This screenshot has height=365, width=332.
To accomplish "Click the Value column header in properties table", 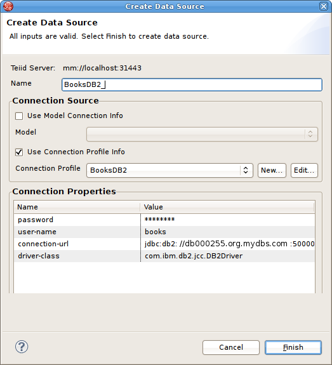I will pos(227,207).
